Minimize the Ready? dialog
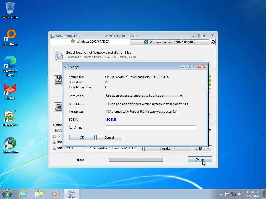Screen dimensions: 266x199 point(185,67)
